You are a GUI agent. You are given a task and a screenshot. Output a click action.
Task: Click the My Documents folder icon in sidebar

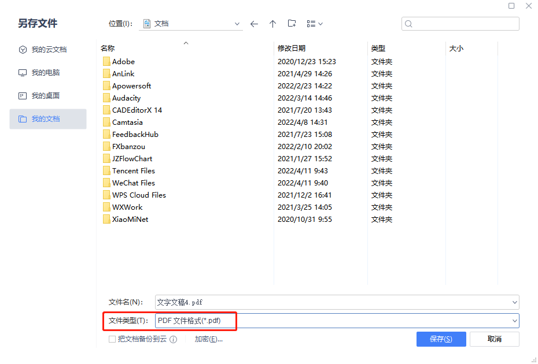coord(23,119)
